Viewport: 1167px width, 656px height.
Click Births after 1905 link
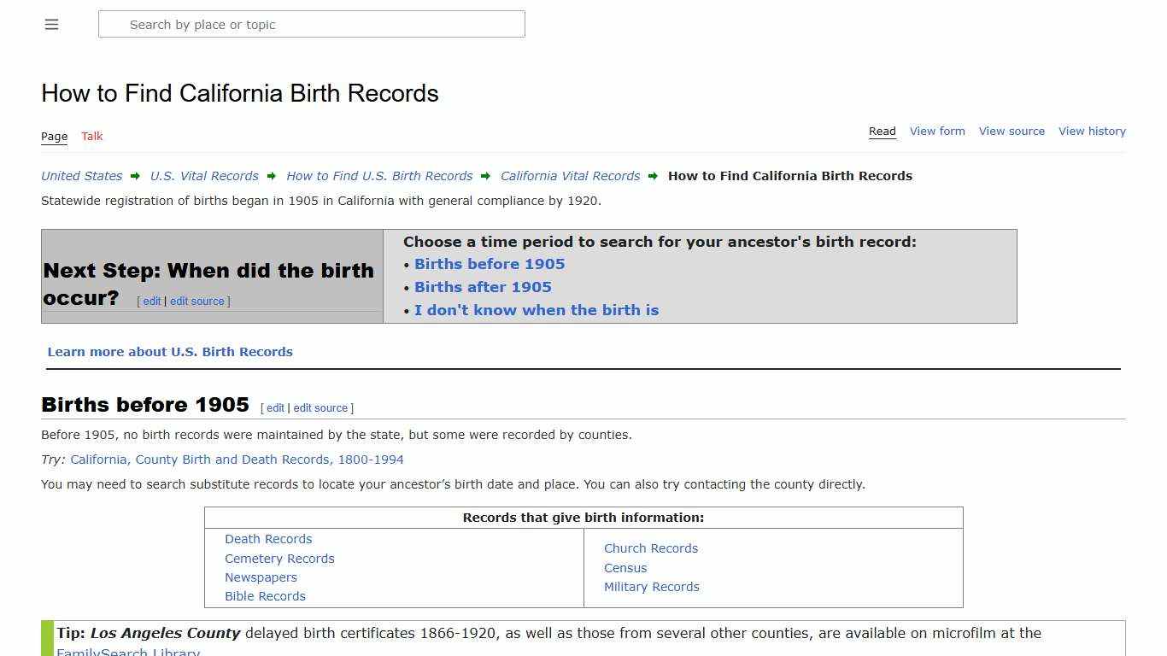tap(483, 287)
